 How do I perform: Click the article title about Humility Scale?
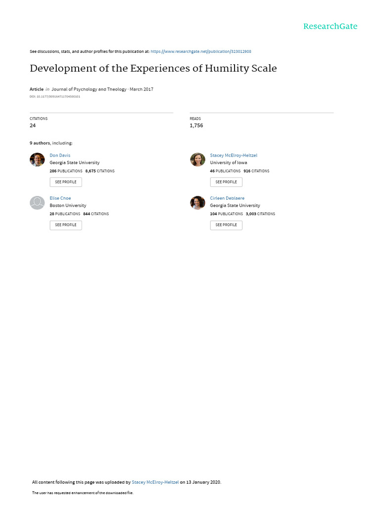(153, 68)
